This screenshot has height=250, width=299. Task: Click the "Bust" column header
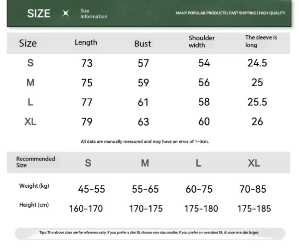click(143, 43)
